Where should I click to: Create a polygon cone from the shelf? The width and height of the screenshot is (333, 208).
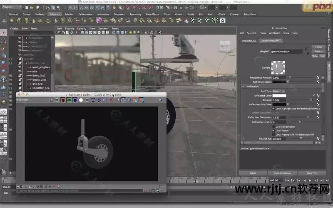click(x=34, y=20)
